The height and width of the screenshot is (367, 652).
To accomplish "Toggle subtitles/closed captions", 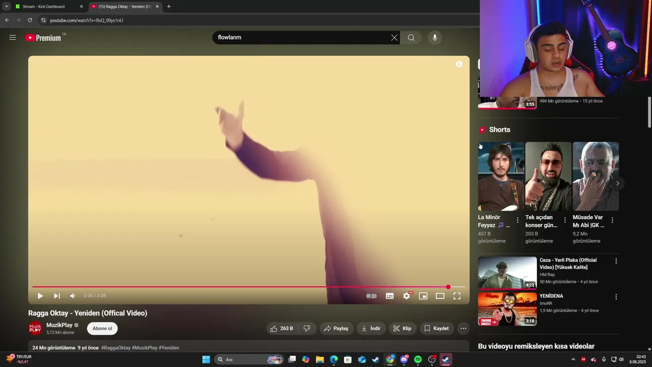I will 390,296.
